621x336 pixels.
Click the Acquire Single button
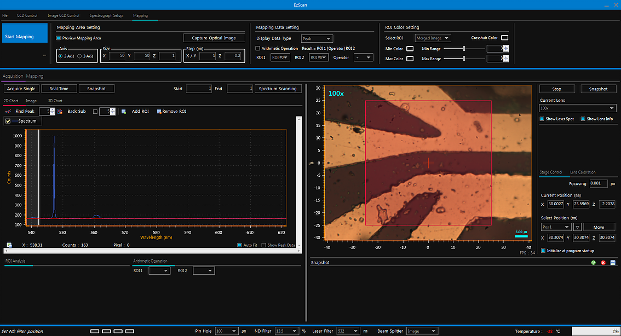[21, 89]
